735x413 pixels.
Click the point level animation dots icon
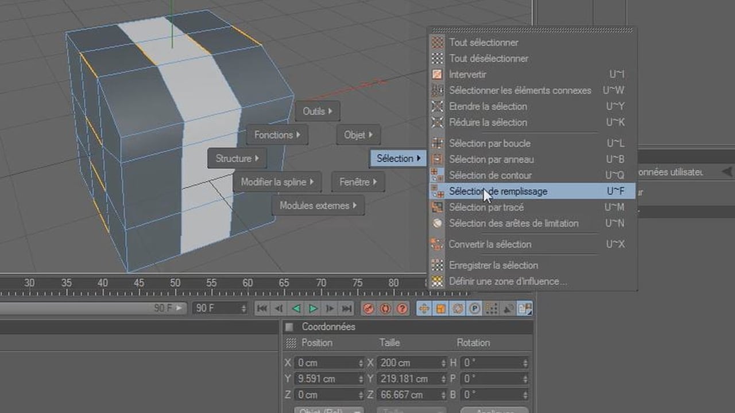(492, 309)
